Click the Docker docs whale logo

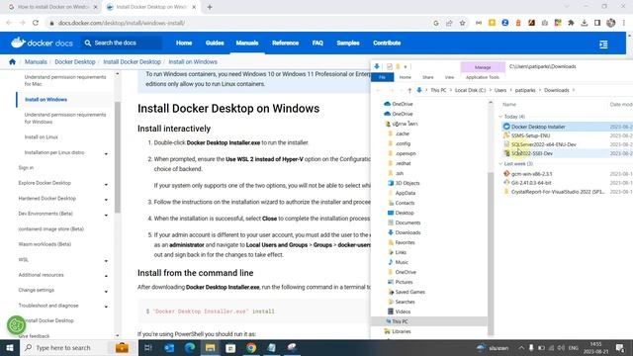(x=18, y=42)
